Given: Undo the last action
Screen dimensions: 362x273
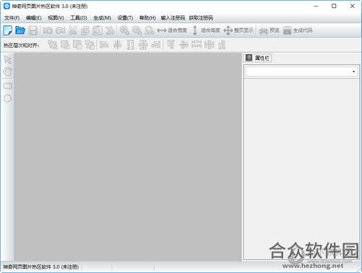Looking at the screenshot, I should point(48,30).
